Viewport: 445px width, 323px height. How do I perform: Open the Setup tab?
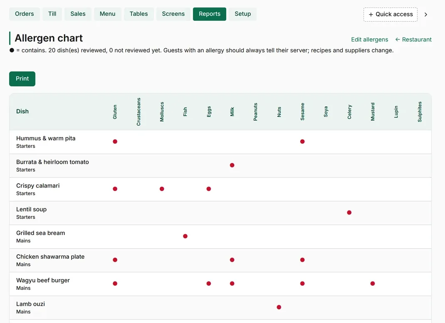coord(242,14)
